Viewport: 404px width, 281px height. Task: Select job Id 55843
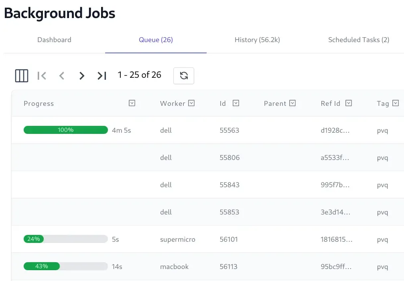coord(229,185)
